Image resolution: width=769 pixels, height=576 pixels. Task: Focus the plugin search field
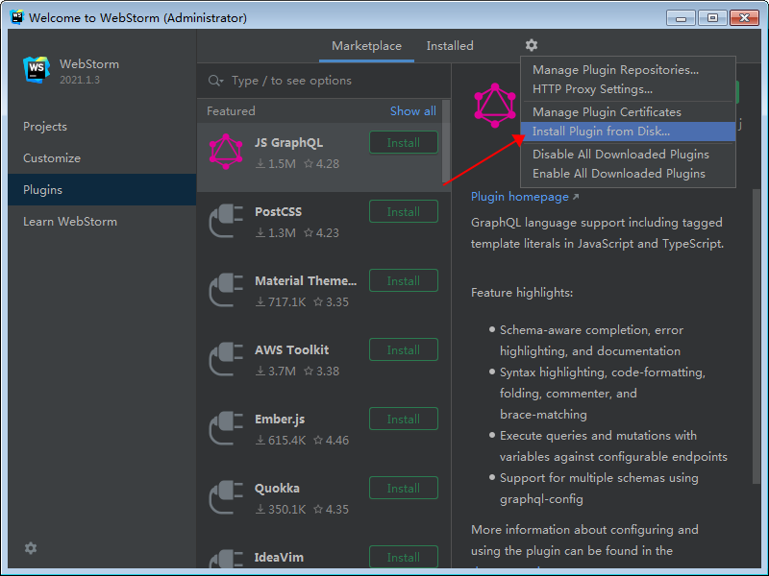324,81
